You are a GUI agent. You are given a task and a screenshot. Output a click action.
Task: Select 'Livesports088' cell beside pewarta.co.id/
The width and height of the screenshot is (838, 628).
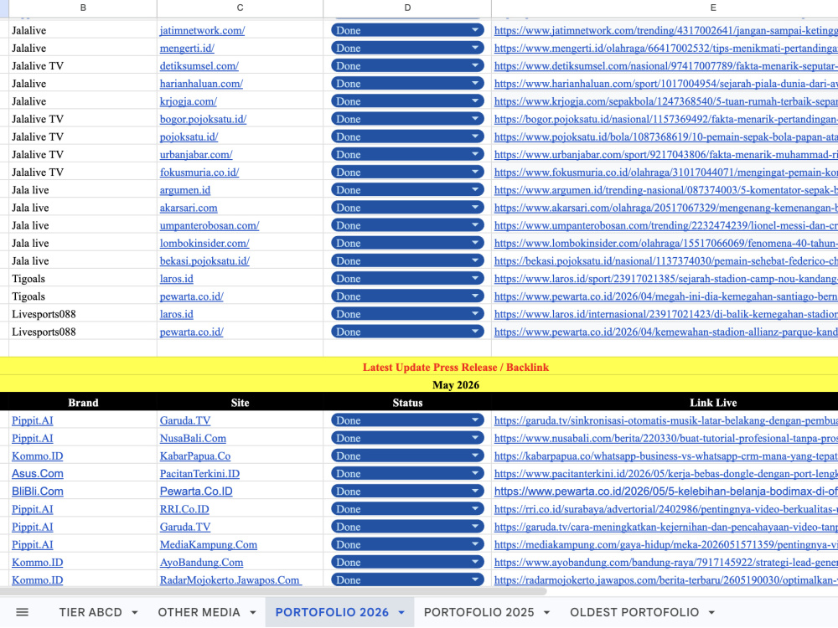(x=83, y=332)
